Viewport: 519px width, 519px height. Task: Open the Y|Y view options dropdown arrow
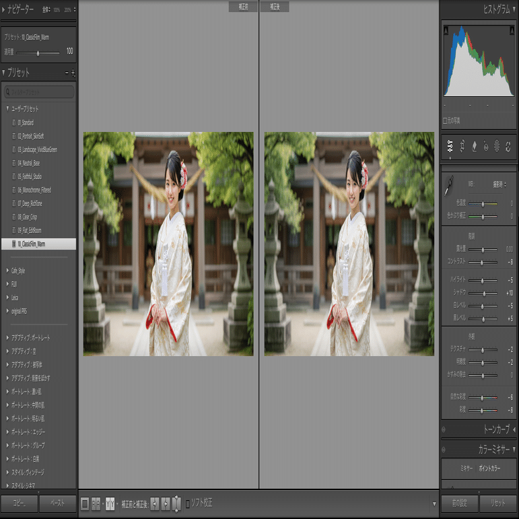tap(117, 504)
